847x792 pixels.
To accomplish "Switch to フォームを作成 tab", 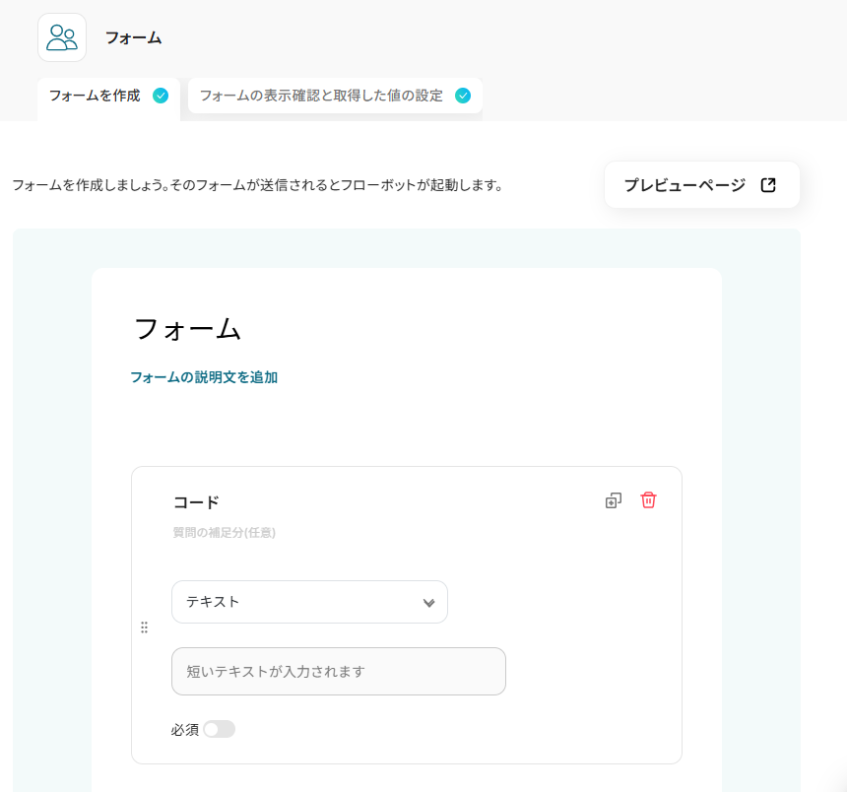I will pyautogui.click(x=108, y=99).
